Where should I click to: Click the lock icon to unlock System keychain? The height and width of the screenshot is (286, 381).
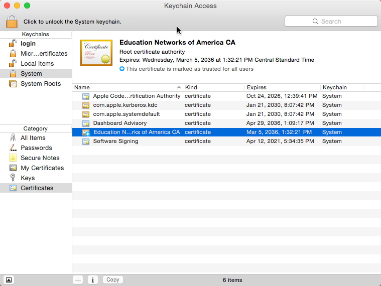12,22
